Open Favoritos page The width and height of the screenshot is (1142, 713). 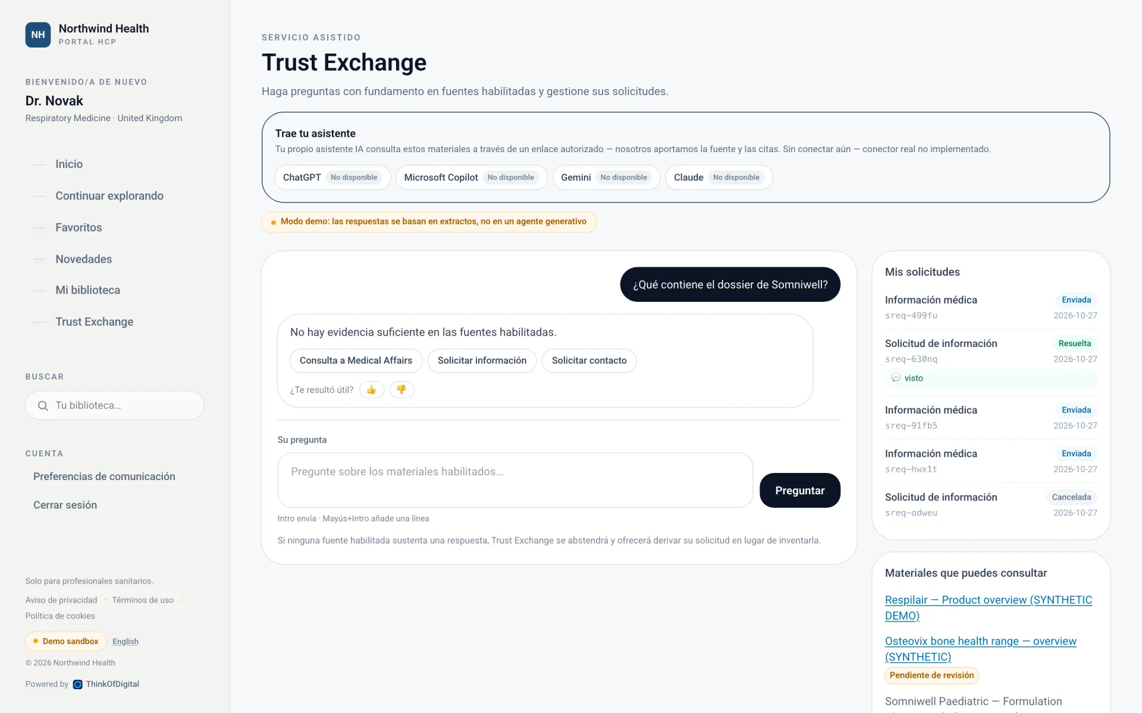(79, 227)
